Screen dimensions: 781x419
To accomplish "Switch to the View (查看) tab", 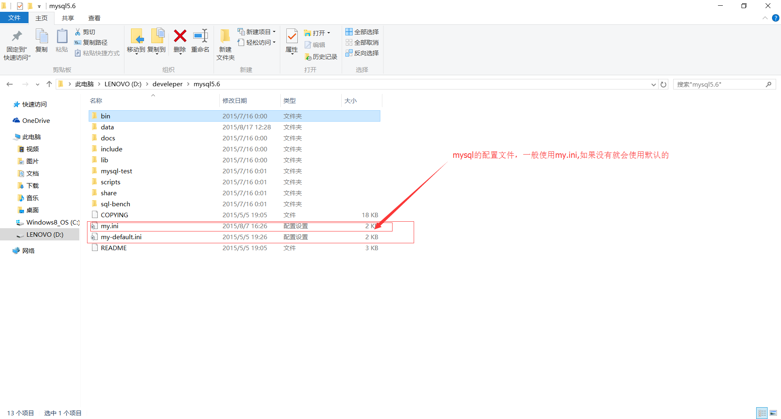I will coord(94,18).
